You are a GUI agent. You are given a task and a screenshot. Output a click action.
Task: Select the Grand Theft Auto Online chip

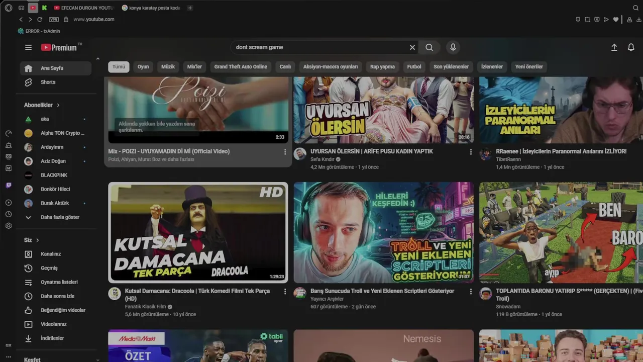pyautogui.click(x=241, y=67)
